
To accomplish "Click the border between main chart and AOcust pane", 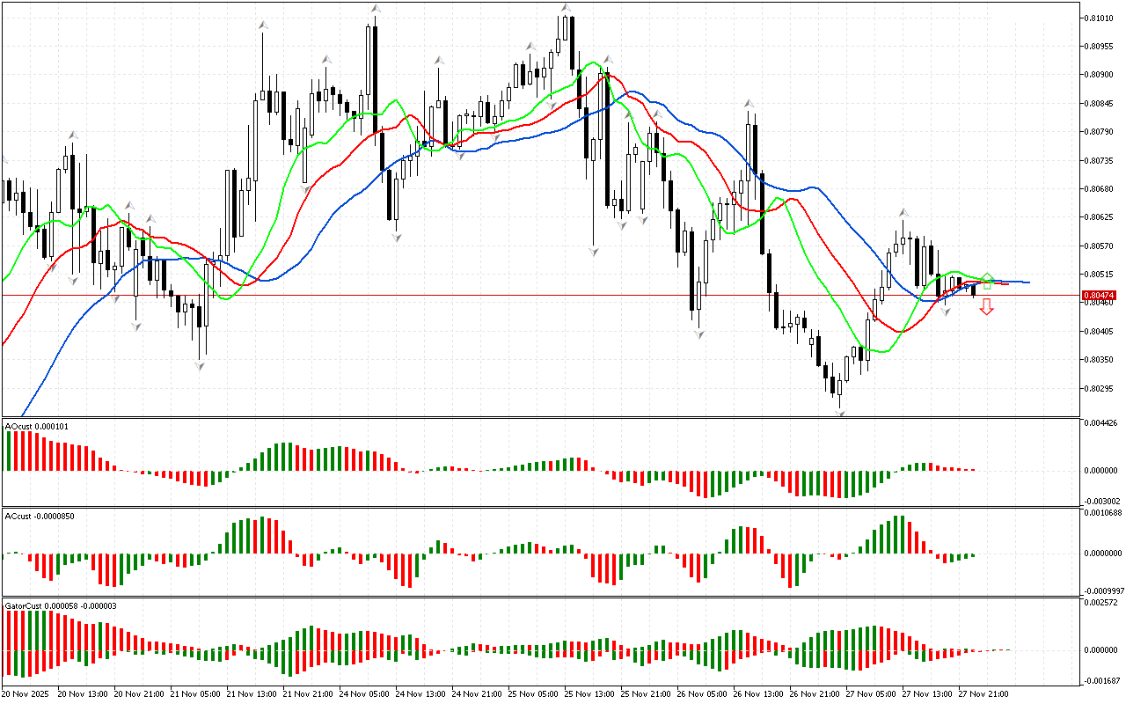I will tap(540, 417).
